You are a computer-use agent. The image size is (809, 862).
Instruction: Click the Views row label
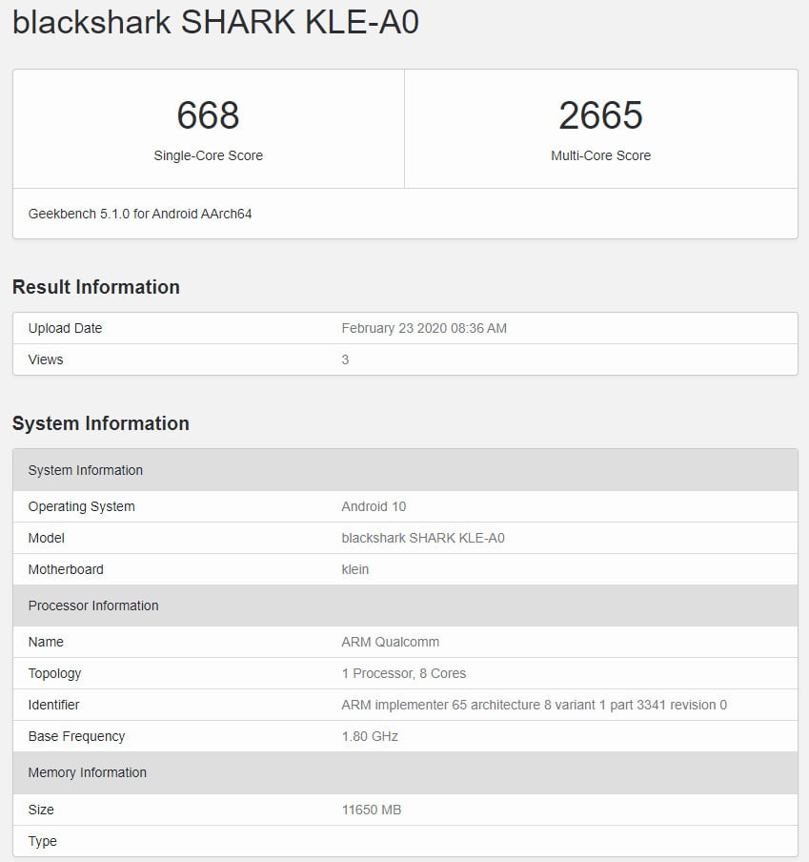point(46,359)
